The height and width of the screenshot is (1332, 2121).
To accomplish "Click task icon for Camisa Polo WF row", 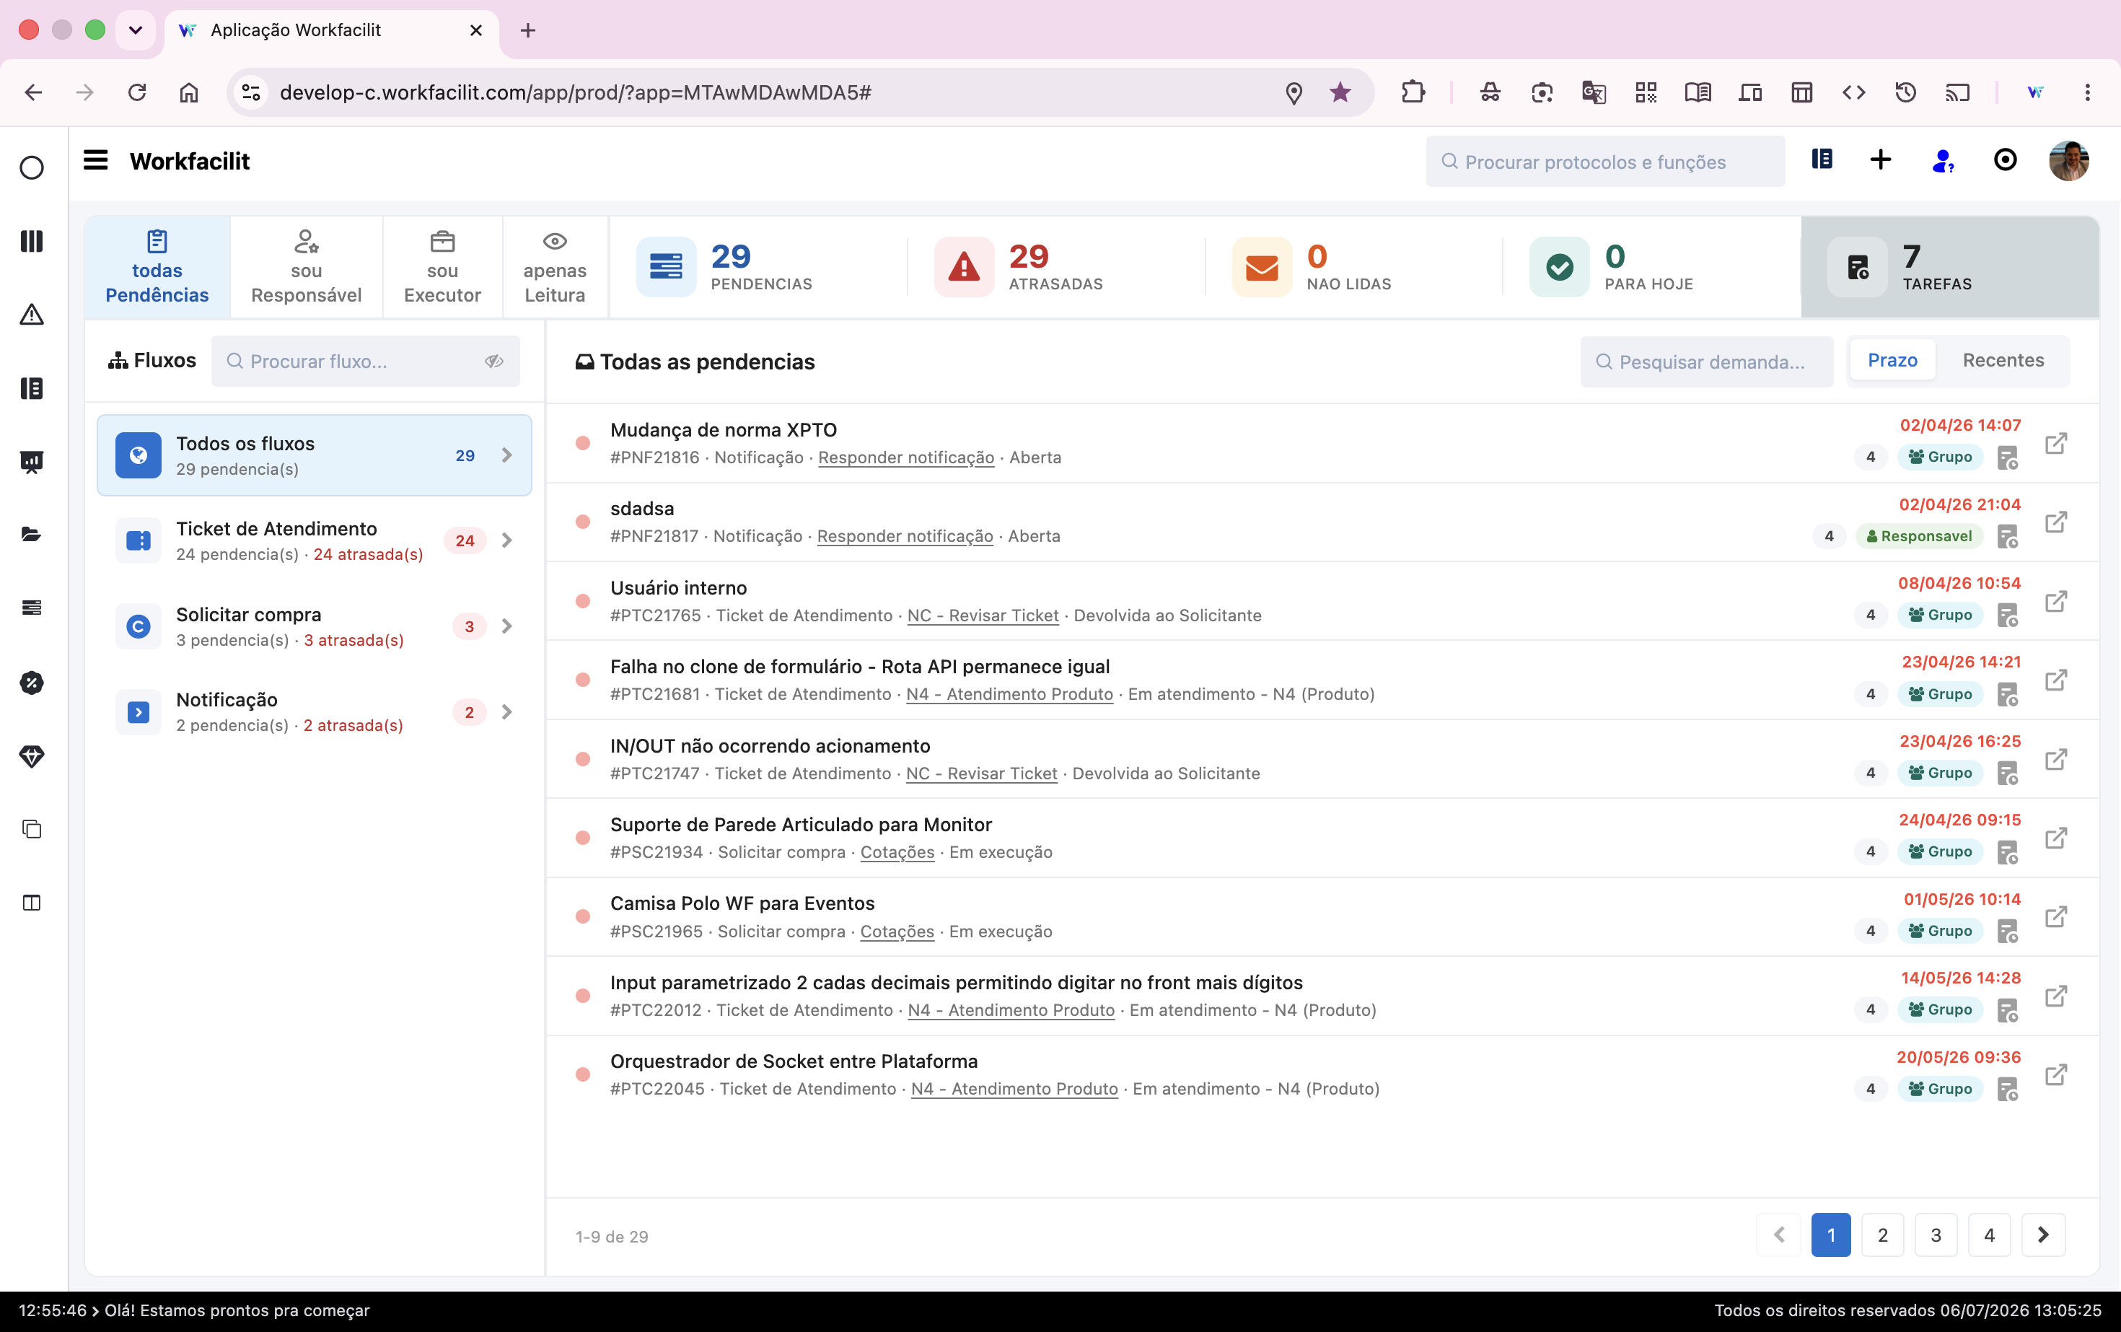I will pos(2007,931).
